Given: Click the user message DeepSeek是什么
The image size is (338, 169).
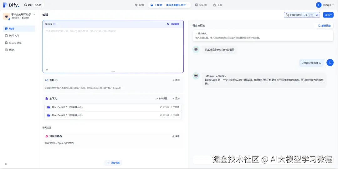Looking at the screenshot, I should pos(311,63).
